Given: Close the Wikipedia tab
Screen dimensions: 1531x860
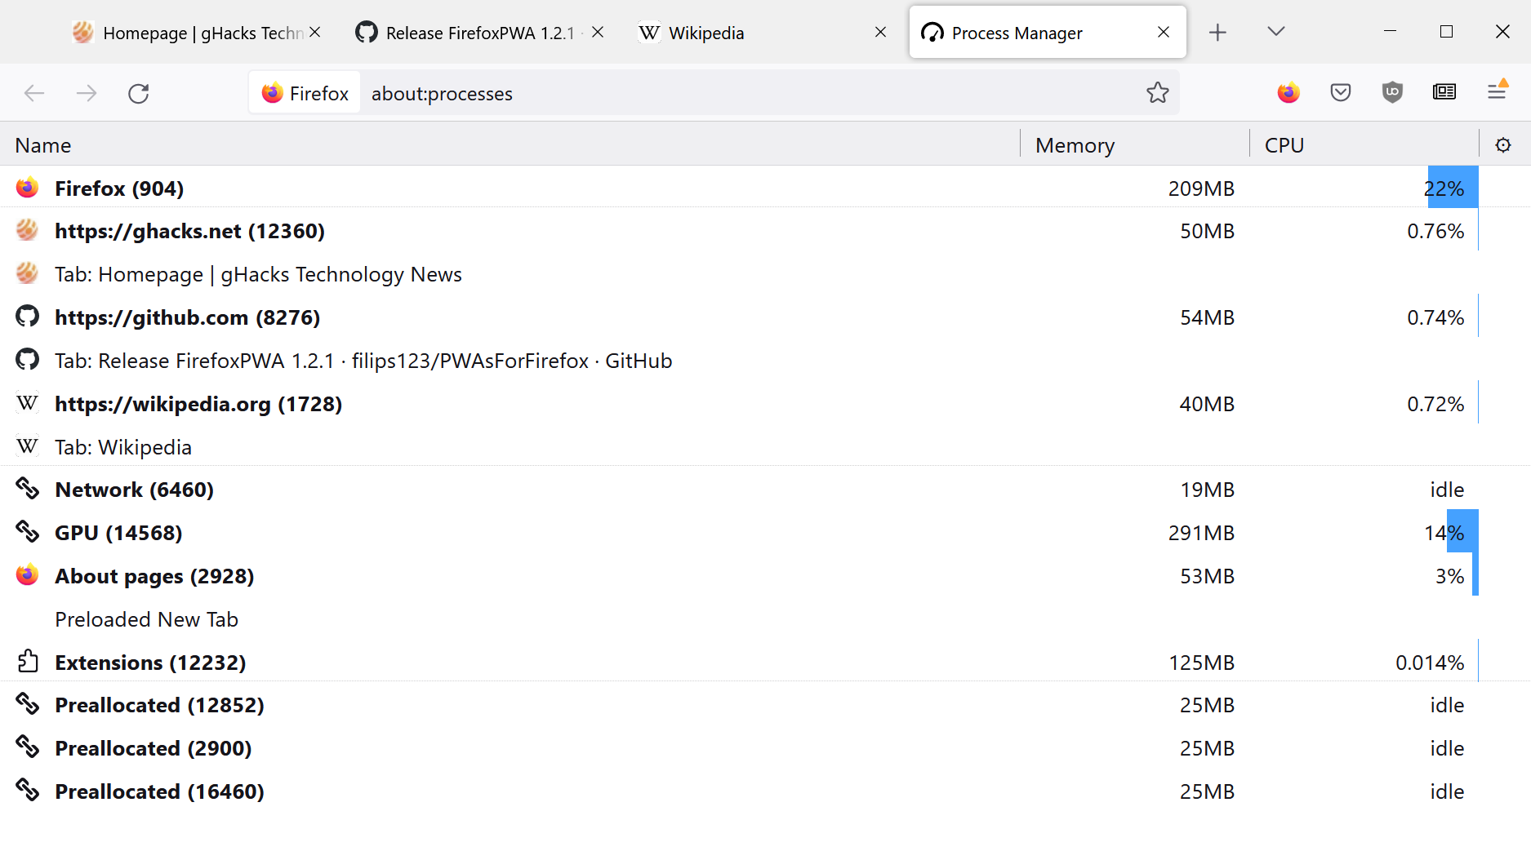Looking at the screenshot, I should coord(880,32).
